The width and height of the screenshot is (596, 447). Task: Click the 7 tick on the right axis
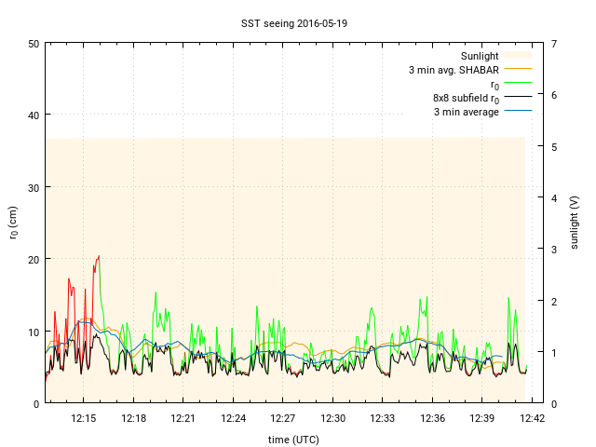[554, 44]
